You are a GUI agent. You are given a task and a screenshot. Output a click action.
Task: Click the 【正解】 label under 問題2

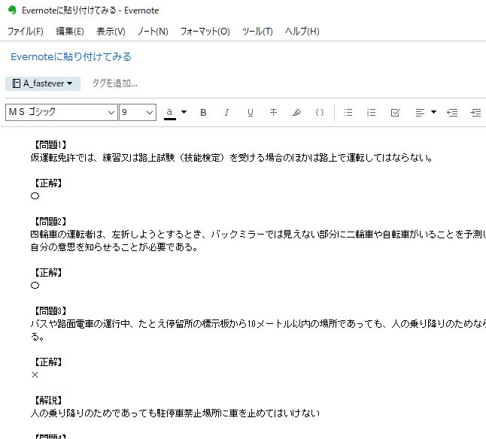coord(48,272)
